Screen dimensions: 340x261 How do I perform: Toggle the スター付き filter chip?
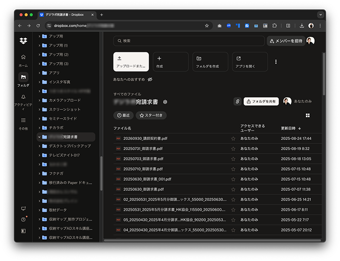[x=151, y=115]
